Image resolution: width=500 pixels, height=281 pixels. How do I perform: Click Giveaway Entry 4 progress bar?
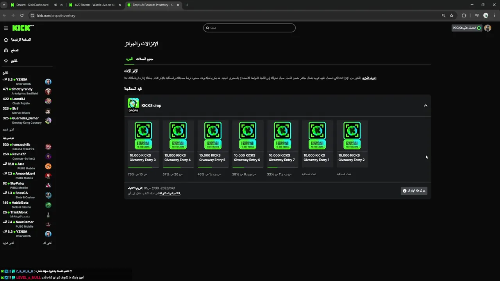(178, 167)
